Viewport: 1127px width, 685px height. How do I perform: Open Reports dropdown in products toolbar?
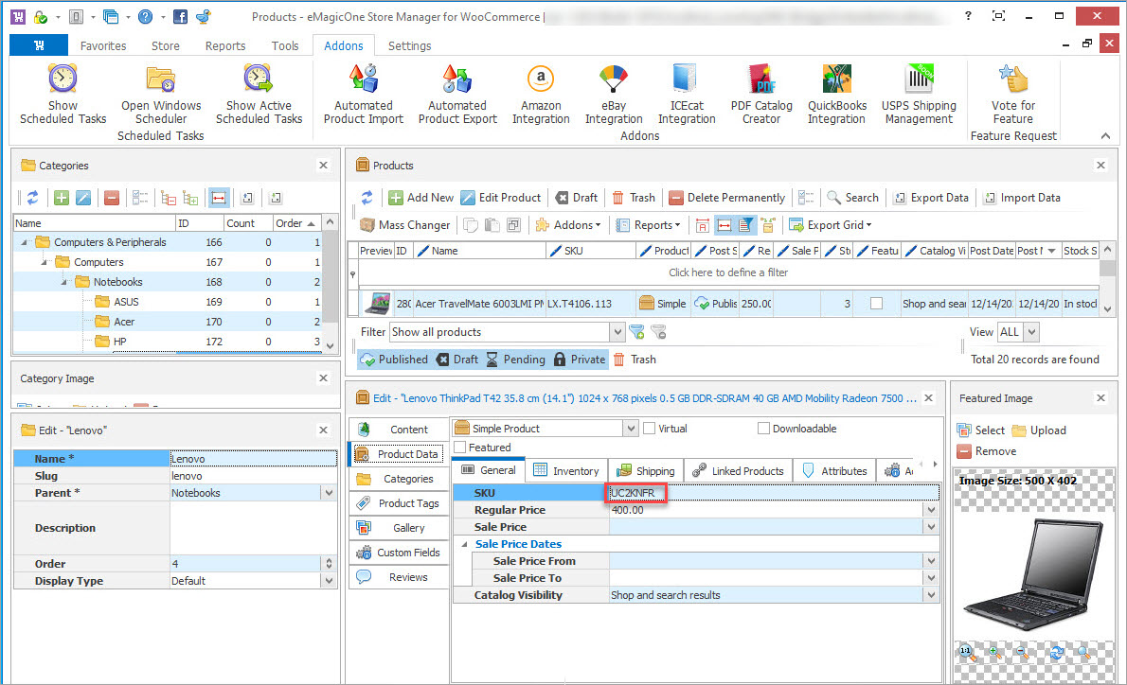tap(648, 225)
